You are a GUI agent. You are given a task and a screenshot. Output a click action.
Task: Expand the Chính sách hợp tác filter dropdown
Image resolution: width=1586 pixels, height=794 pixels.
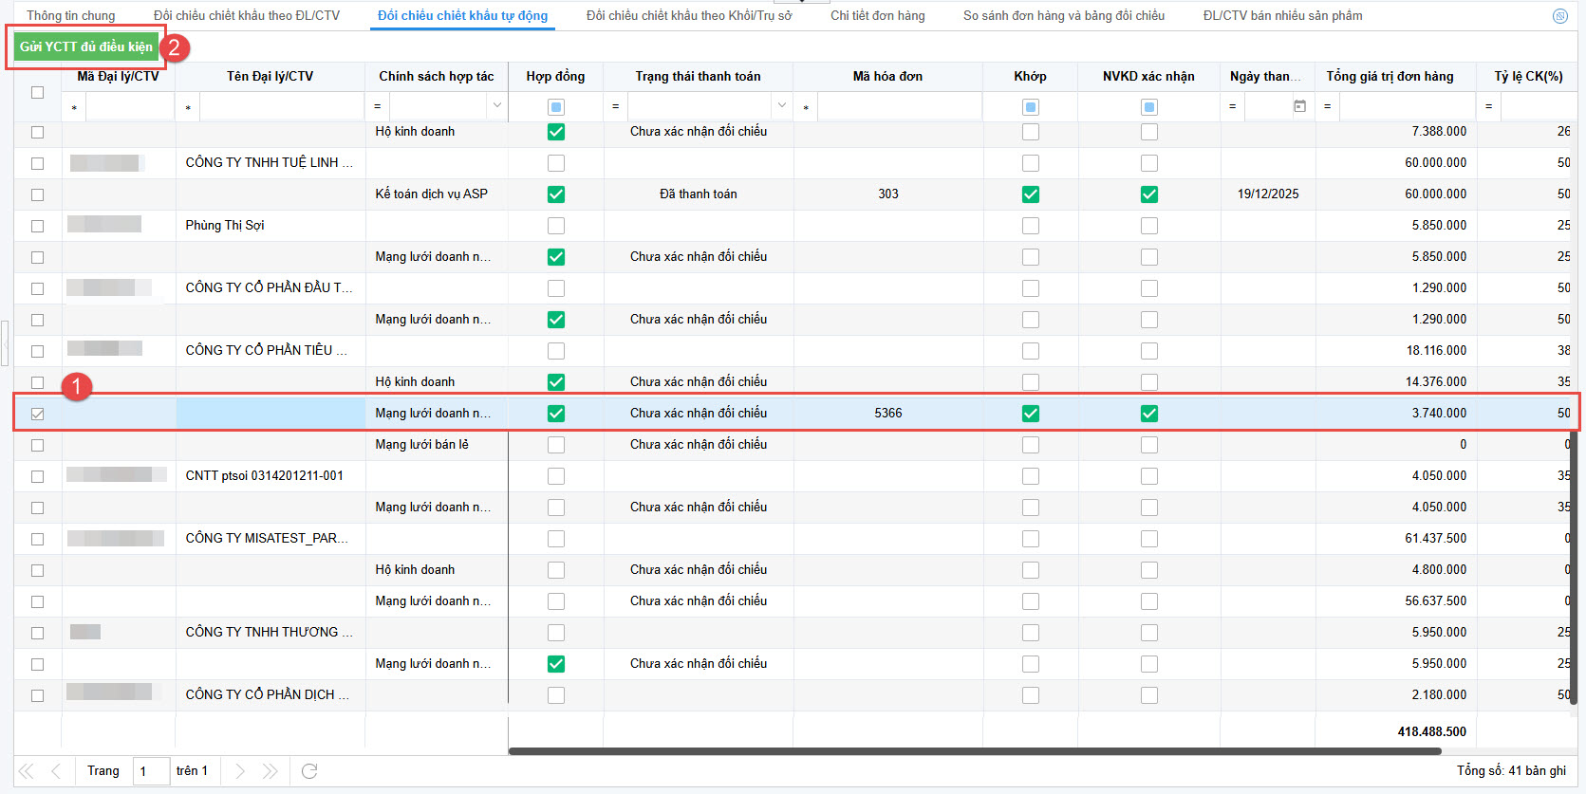496,106
